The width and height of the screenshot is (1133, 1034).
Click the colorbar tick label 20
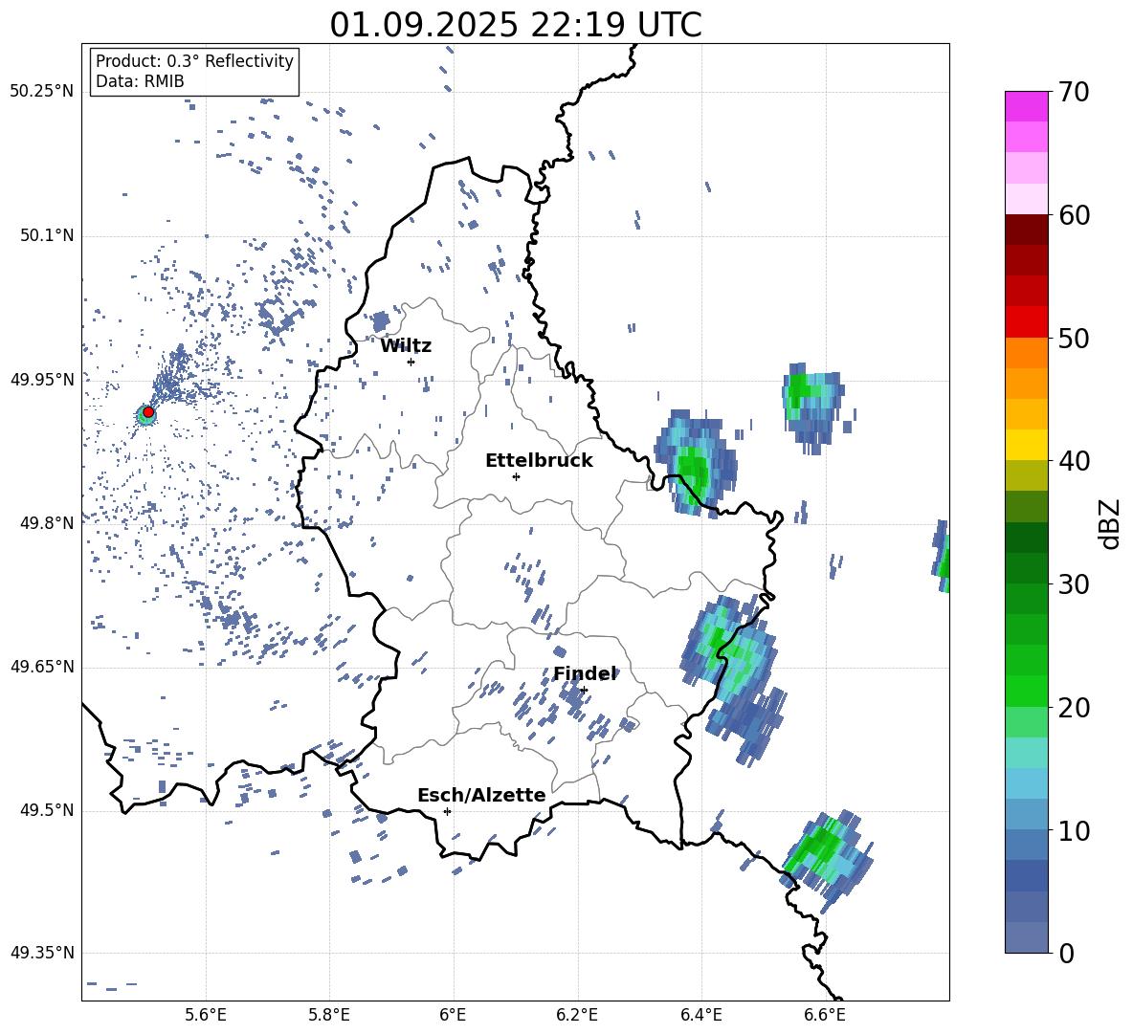(x=1074, y=708)
